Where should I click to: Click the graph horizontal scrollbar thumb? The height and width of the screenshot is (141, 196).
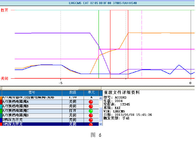pyautogui.click(x=90, y=88)
